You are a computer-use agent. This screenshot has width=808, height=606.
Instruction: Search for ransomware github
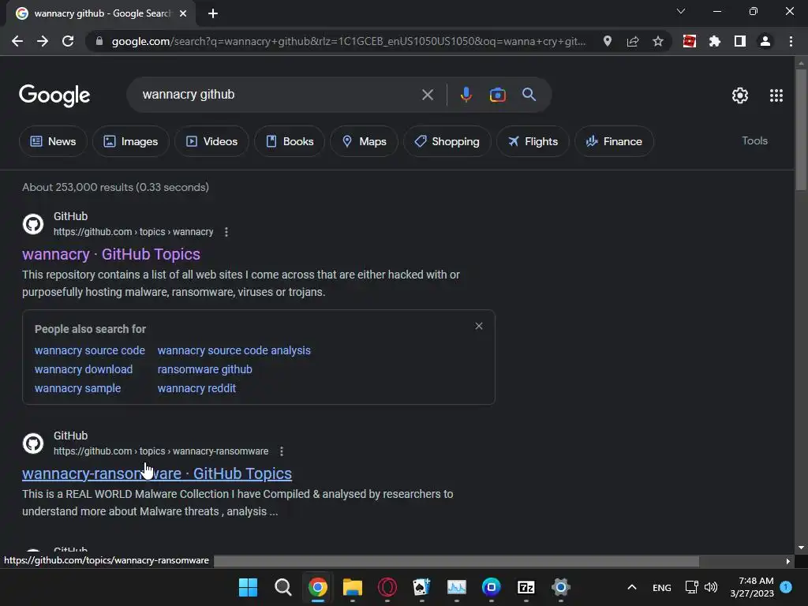pyautogui.click(x=204, y=369)
